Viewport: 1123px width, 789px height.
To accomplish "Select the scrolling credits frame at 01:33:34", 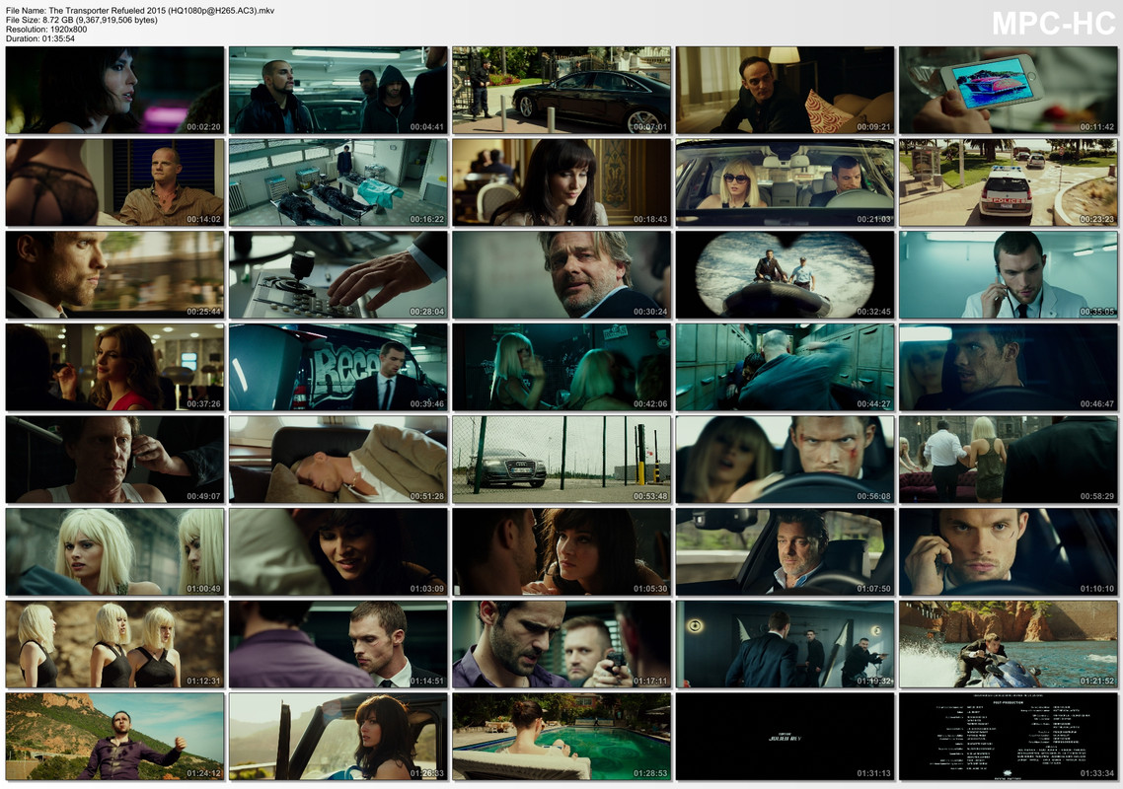I will (x=1009, y=737).
